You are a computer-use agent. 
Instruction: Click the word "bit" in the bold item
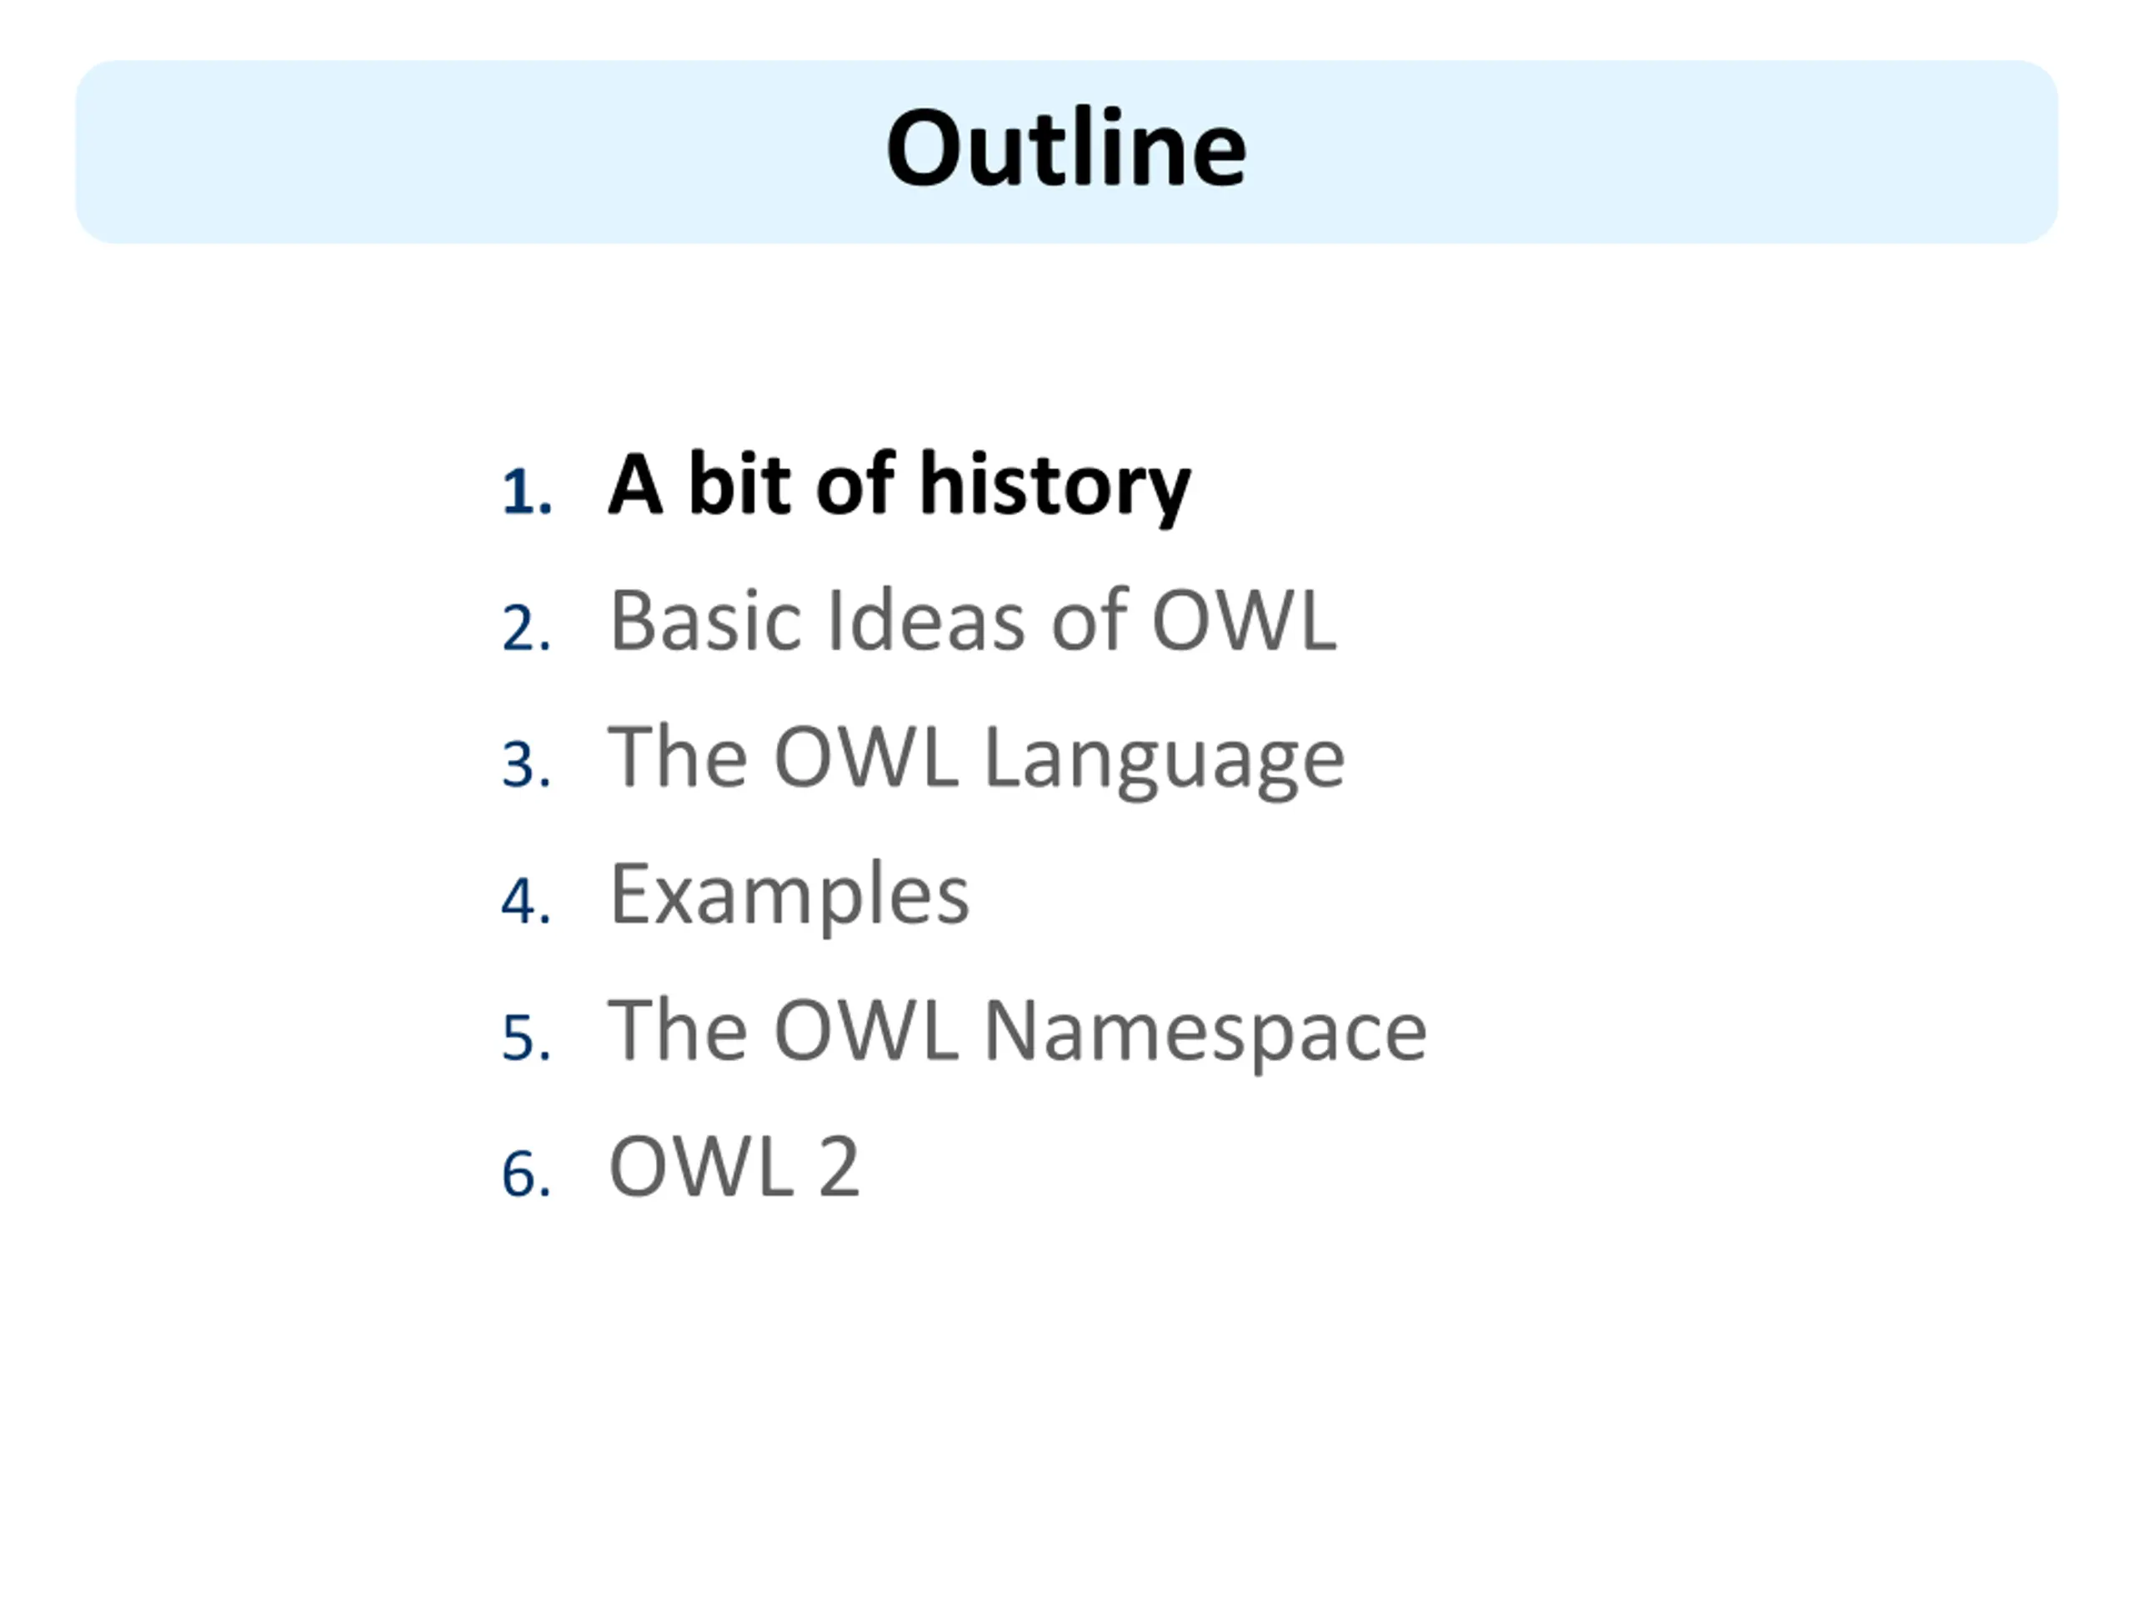(x=740, y=483)
